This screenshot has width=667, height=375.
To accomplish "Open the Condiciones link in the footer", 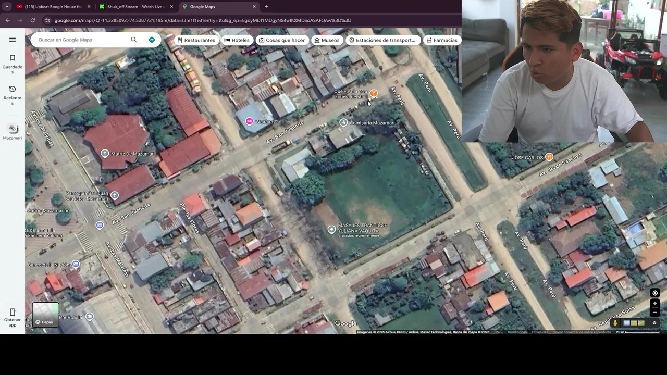I will pos(517,332).
